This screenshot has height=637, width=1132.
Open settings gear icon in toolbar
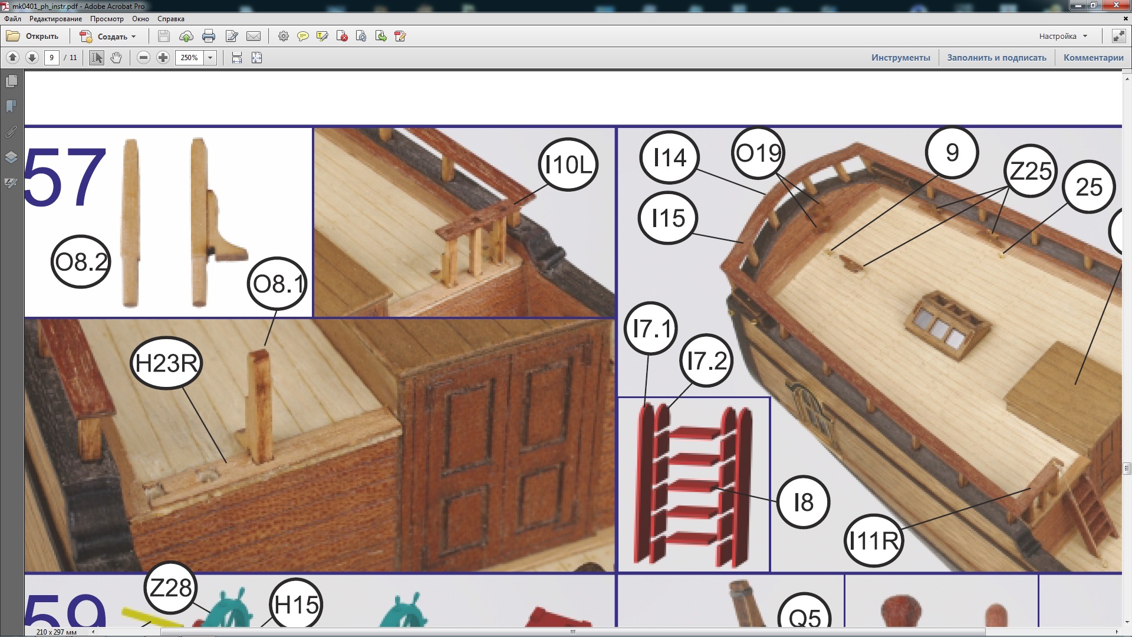(284, 36)
